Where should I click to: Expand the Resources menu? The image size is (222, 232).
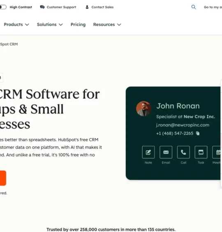107,24
